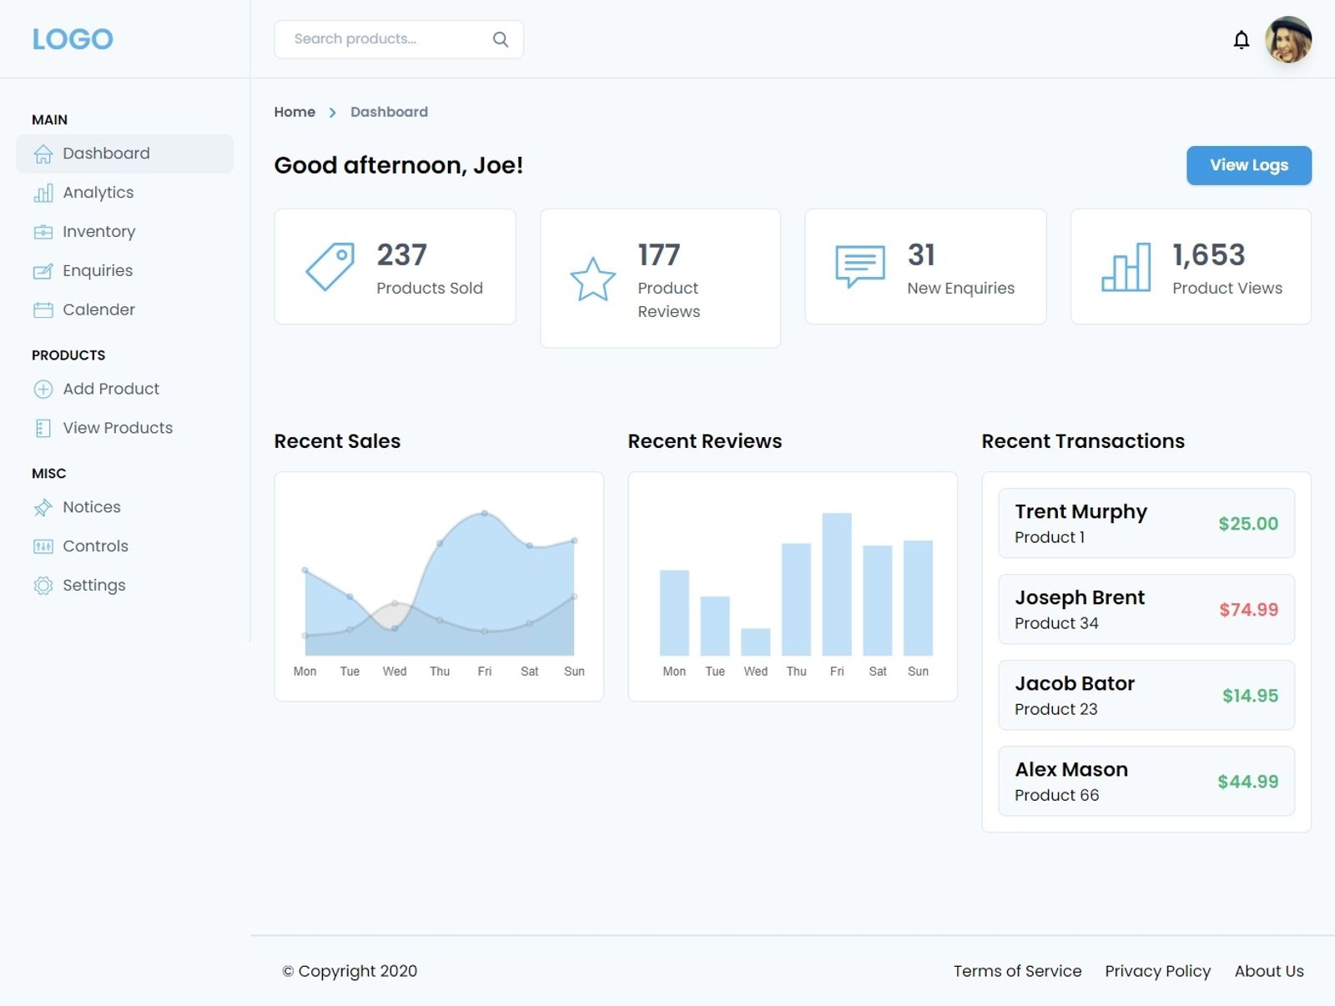The image size is (1335, 1006).
Task: Select Controls in the sidebar menu
Action: coord(124,546)
